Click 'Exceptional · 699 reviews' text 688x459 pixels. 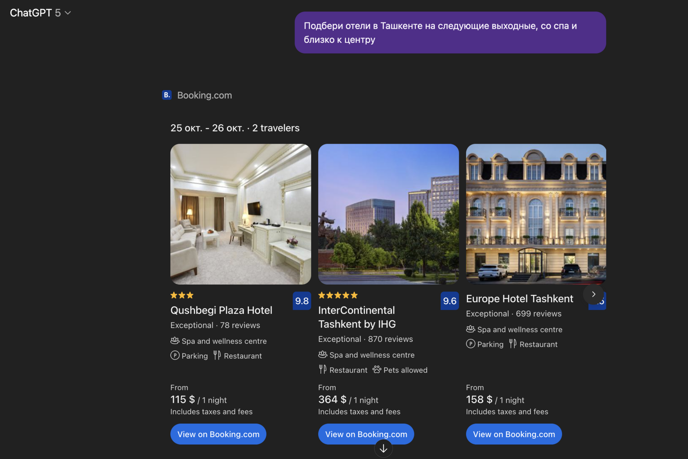(x=514, y=314)
